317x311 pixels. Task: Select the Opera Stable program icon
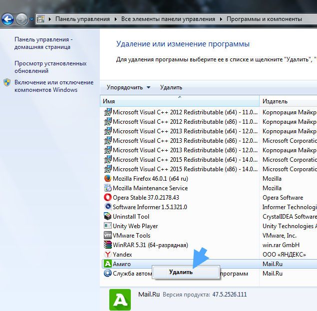[x=107, y=197]
